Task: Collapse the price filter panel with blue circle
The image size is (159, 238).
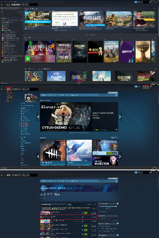Action: tap(118, 204)
